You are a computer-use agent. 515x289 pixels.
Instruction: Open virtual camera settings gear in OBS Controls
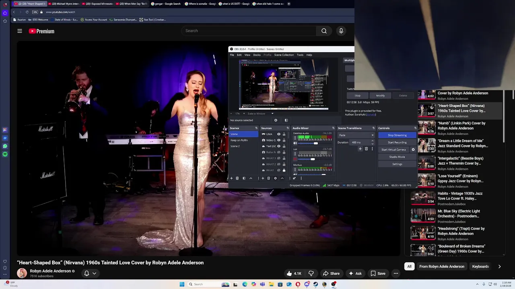(413, 150)
